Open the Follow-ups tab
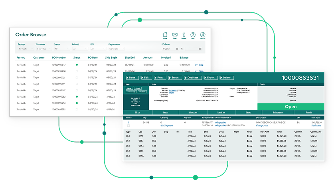Viewport: 334px width, 188px height. 278,112
